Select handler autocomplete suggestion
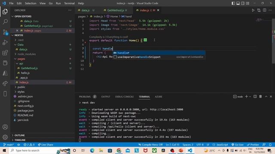275x154 pixels. coord(159,53)
